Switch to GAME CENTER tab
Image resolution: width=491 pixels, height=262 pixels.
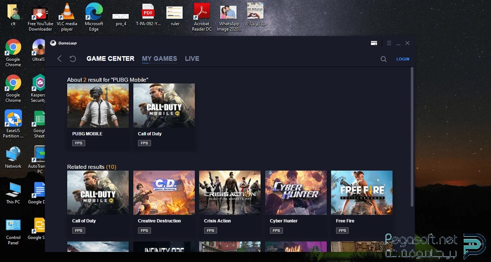pyautogui.click(x=110, y=59)
